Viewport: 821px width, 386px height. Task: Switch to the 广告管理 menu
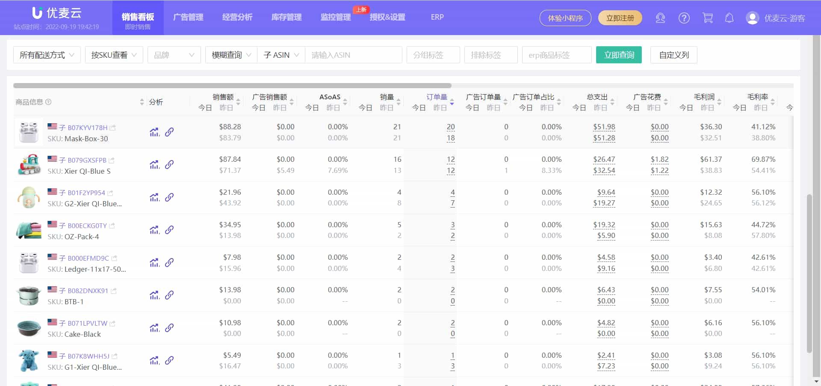[x=188, y=17]
